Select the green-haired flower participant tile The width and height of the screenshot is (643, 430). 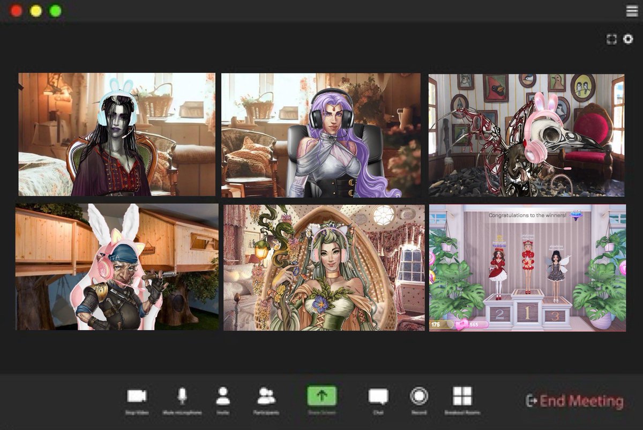click(324, 267)
